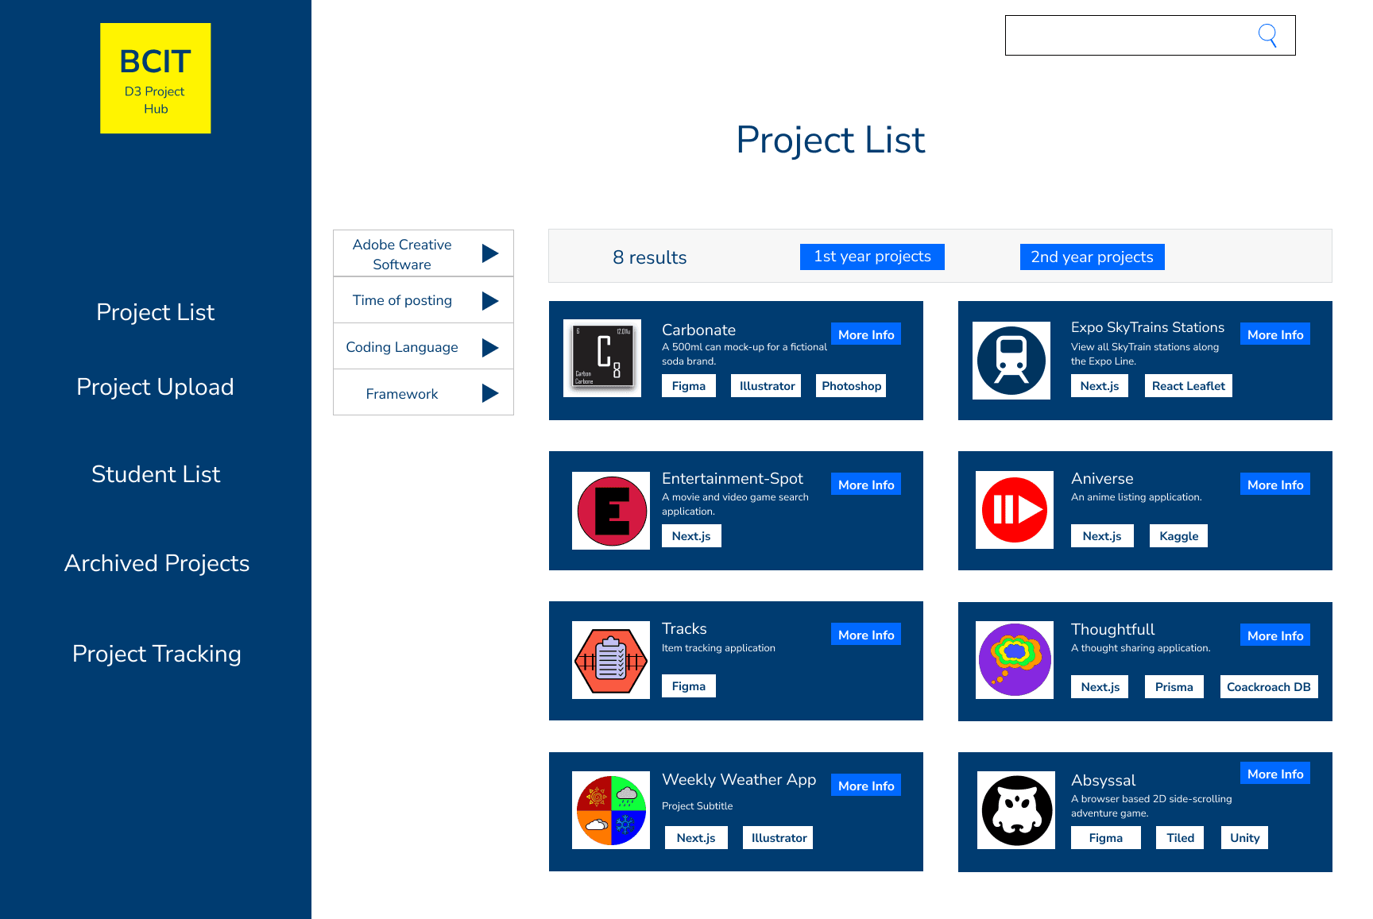This screenshot has width=1373, height=919.
Task: Expand the Adobe Creative Software filter
Action: click(423, 253)
